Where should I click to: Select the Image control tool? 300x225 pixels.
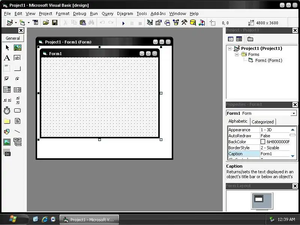click(x=7, y=142)
